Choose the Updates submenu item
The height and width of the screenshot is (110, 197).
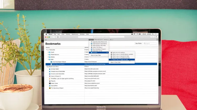[99, 53]
